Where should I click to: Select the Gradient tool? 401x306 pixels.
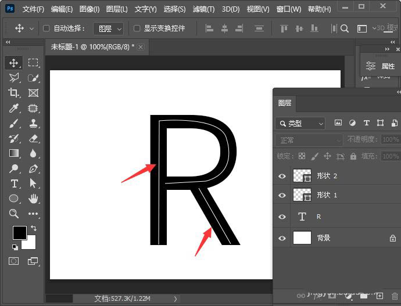(13, 153)
